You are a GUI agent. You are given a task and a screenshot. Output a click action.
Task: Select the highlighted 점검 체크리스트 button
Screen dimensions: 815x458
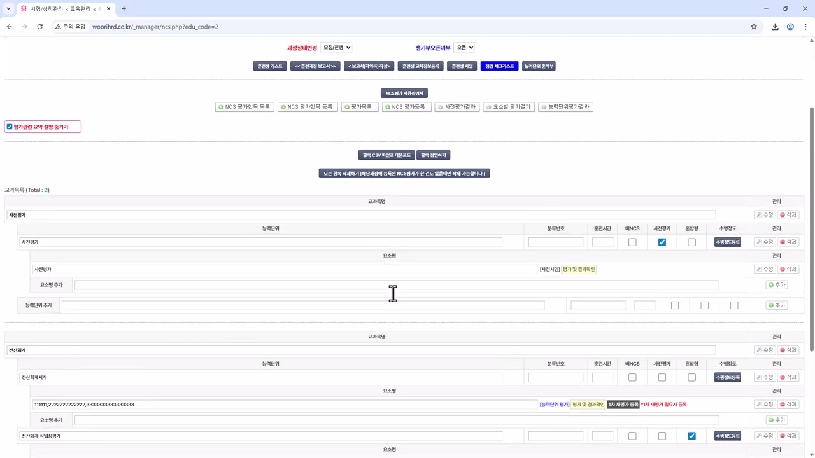500,66
